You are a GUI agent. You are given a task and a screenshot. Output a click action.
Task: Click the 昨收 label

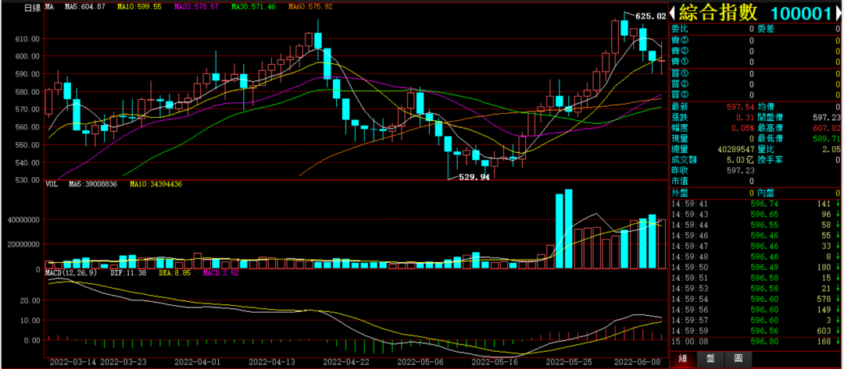click(x=679, y=170)
